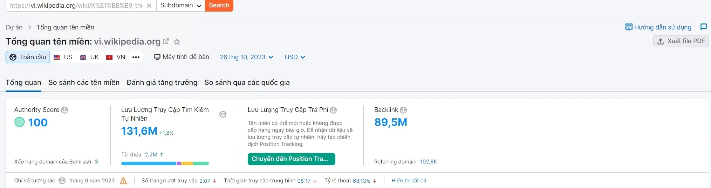Switch to So sánh qua các quốc gia tab

pyautogui.click(x=247, y=82)
